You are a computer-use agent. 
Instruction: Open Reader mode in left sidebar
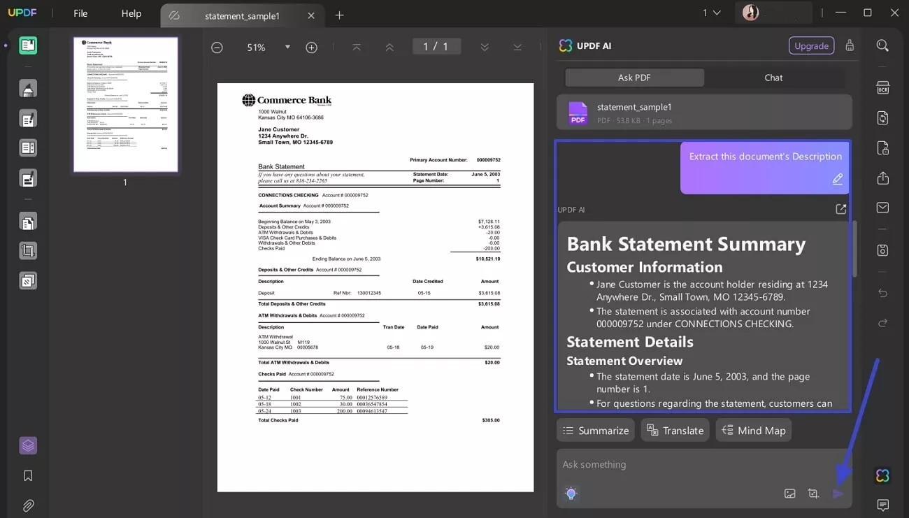(x=28, y=46)
